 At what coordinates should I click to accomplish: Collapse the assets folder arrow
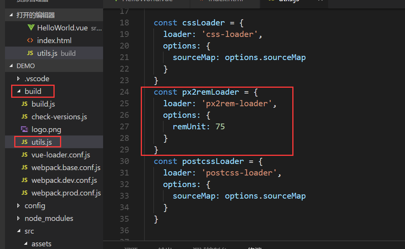[25, 244]
